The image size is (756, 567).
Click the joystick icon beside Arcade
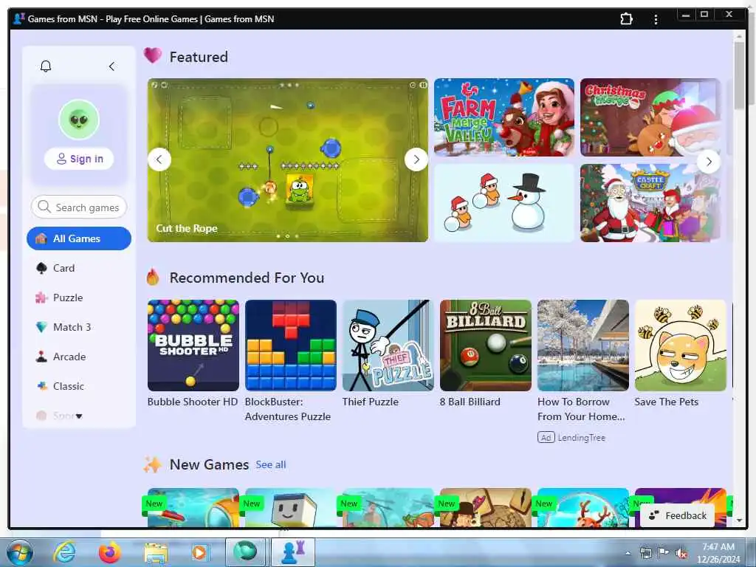tap(41, 357)
